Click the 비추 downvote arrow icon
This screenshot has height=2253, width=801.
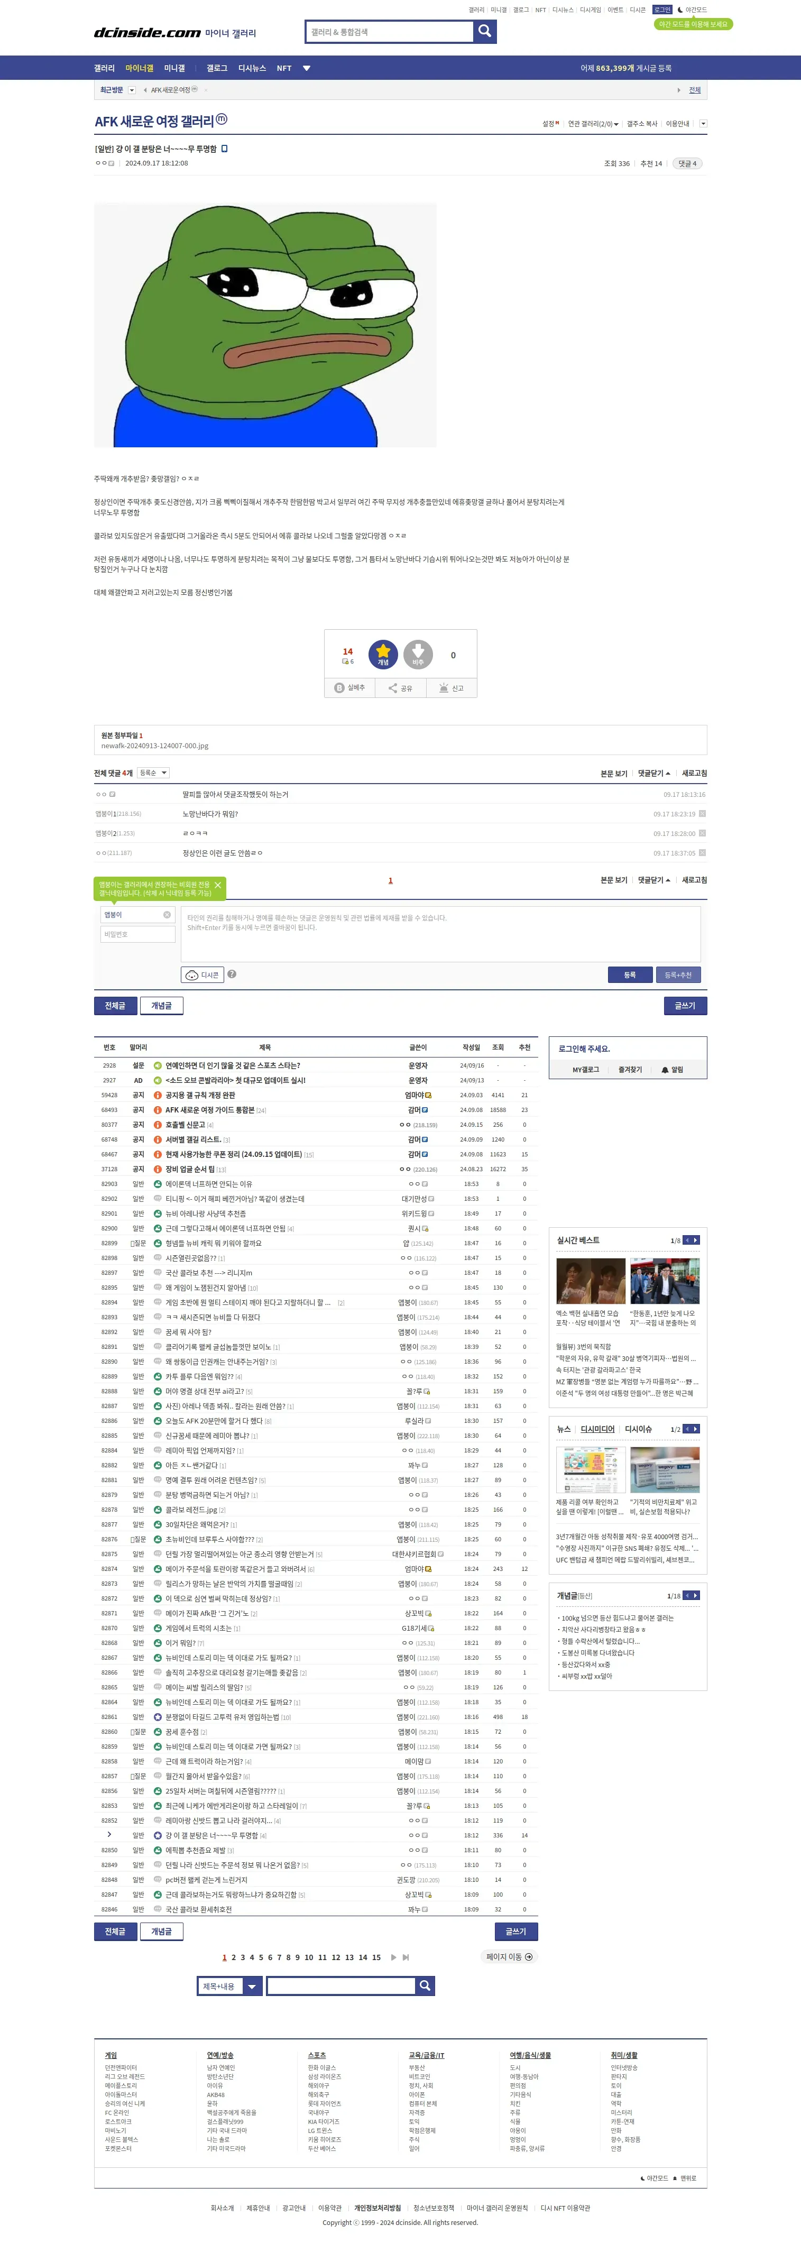pyautogui.click(x=418, y=654)
